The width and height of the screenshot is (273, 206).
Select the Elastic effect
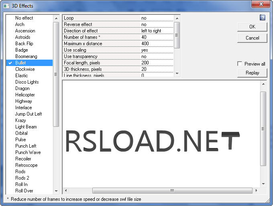(29, 76)
